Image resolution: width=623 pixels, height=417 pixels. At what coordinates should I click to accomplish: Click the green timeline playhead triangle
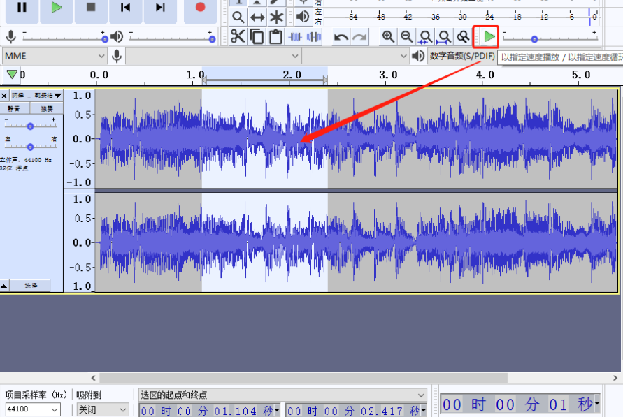coord(12,74)
